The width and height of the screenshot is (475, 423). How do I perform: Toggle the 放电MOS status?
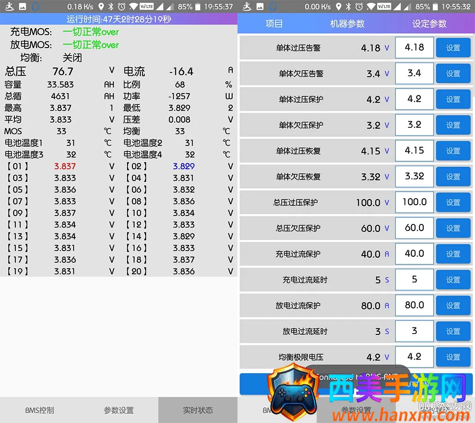click(x=91, y=45)
